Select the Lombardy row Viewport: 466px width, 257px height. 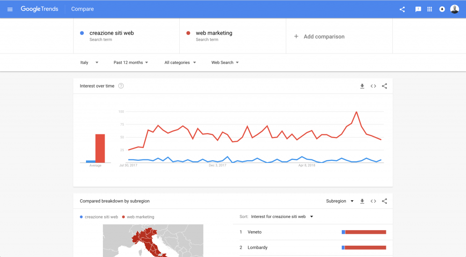(x=313, y=247)
